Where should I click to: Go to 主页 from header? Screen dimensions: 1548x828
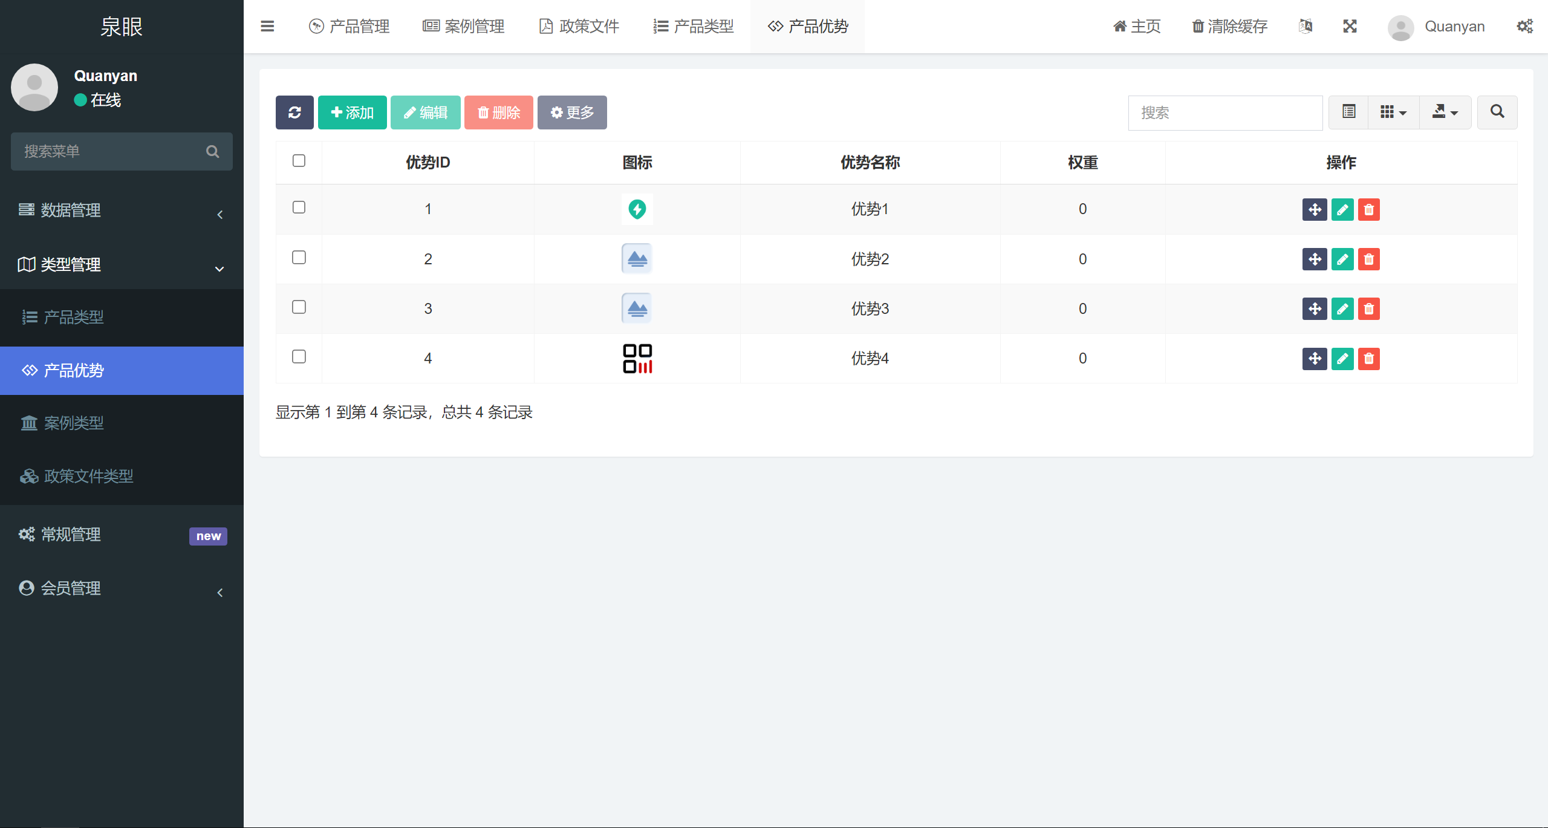1137,27
